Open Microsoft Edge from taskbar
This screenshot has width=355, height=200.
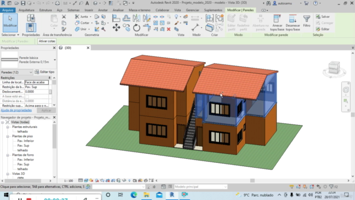[134, 195]
